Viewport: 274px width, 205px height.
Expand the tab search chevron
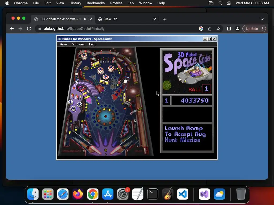(x=262, y=19)
